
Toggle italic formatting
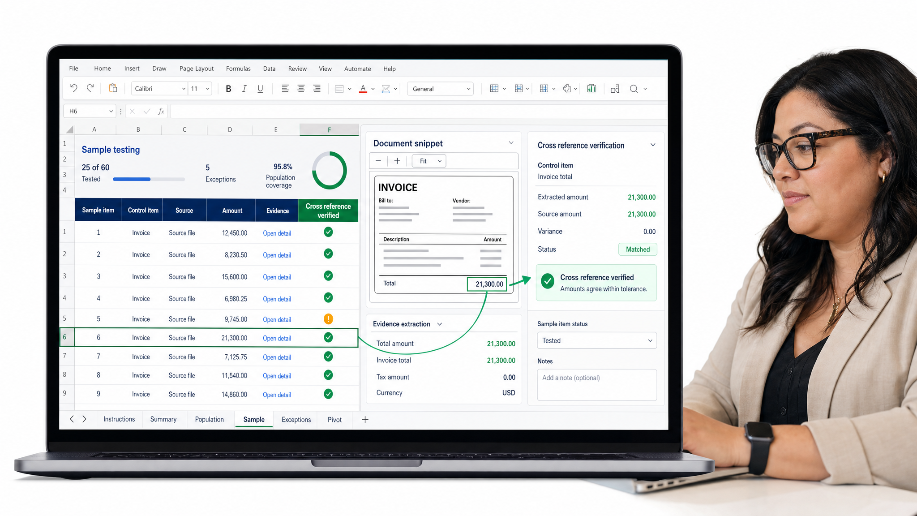coord(244,89)
